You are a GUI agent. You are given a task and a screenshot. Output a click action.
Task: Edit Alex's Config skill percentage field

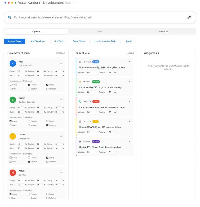coord(21,72)
